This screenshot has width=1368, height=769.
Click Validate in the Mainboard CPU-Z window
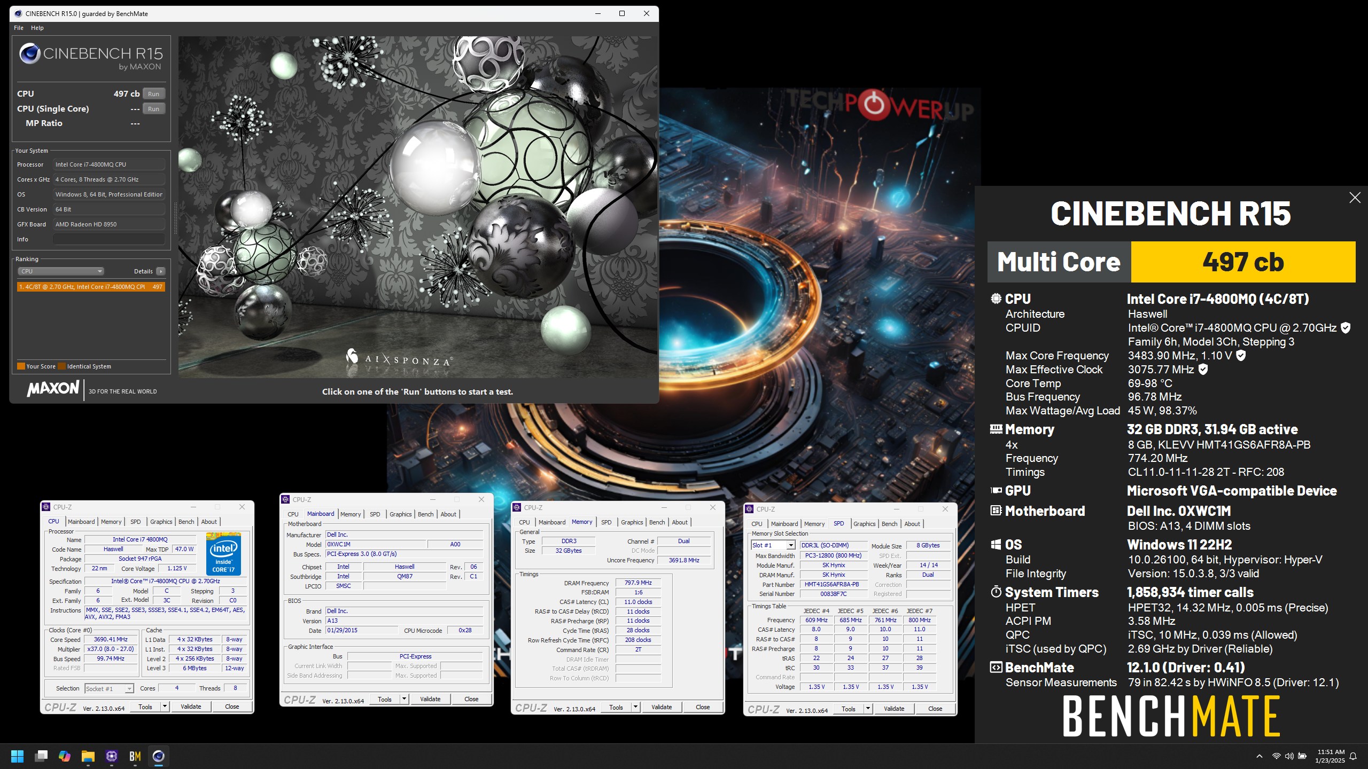click(x=430, y=699)
